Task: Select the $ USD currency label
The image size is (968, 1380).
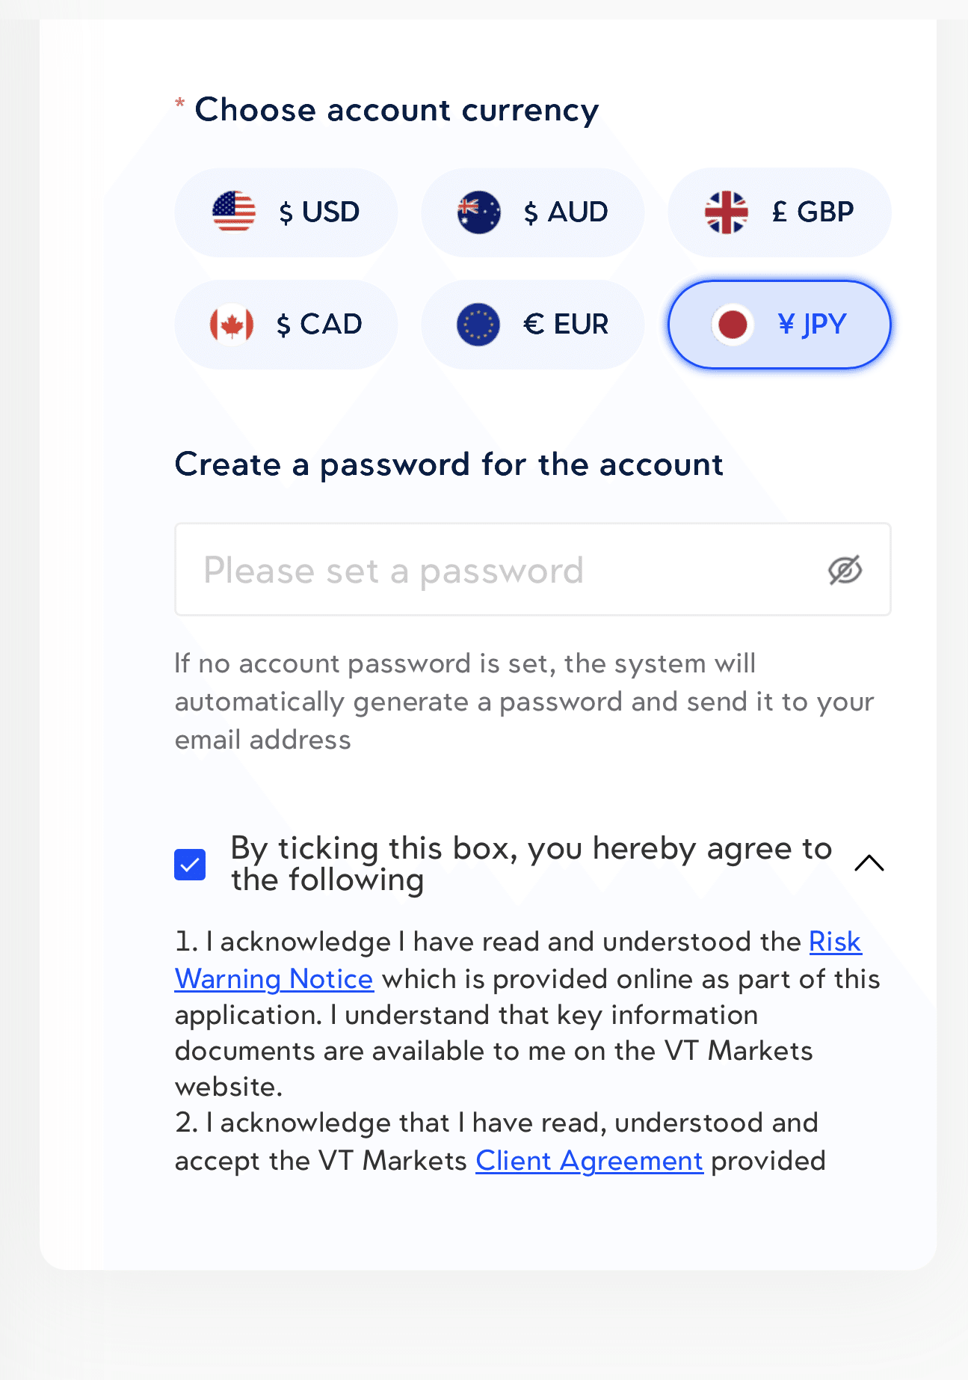Action: pos(319,212)
